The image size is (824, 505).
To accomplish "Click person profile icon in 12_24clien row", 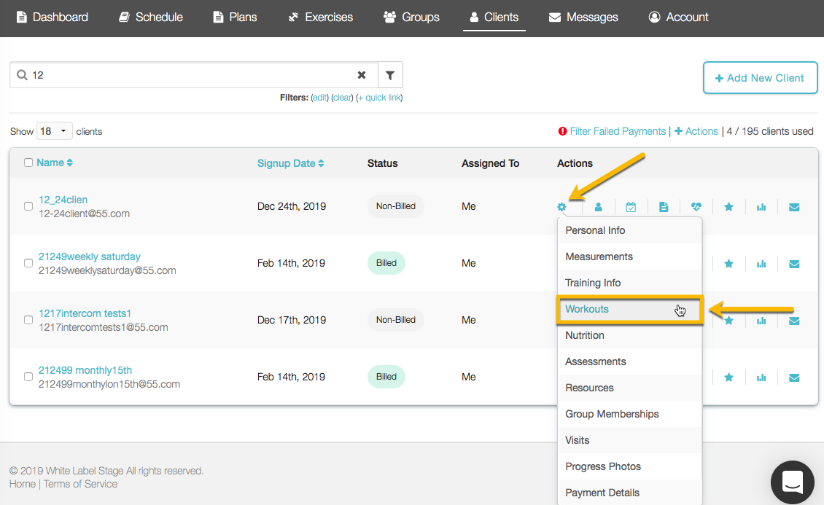I will pyautogui.click(x=598, y=207).
